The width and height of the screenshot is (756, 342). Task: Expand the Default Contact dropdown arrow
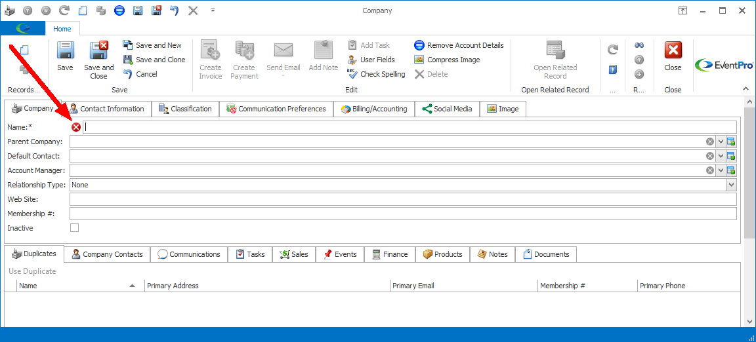point(721,156)
